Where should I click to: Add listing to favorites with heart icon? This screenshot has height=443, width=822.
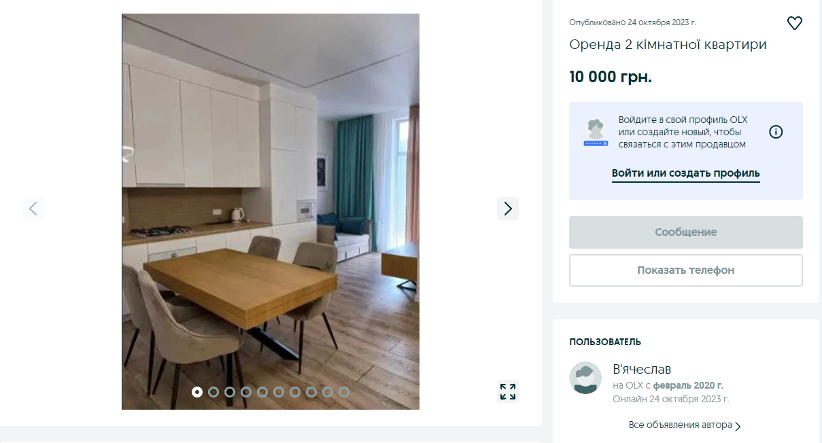794,23
